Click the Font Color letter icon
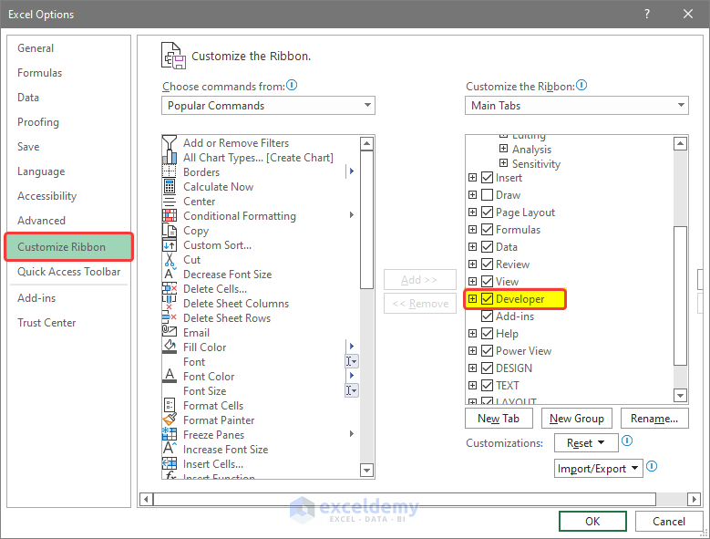This screenshot has width=710, height=539. tap(170, 376)
